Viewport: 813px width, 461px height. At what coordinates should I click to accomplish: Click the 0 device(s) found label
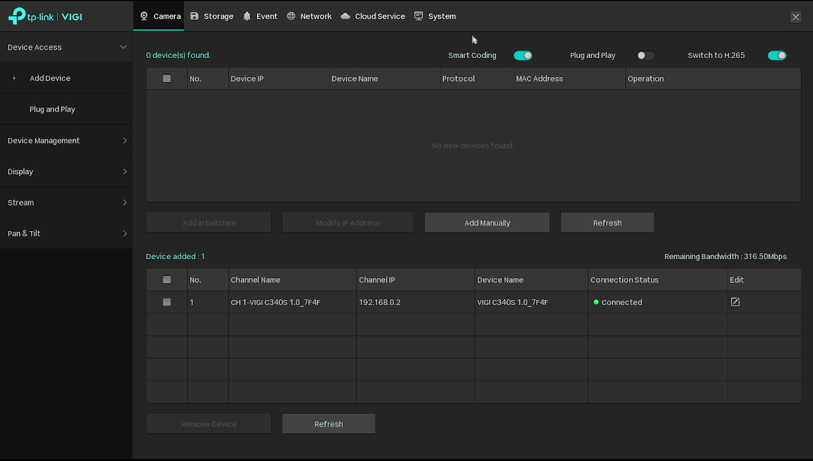coord(178,55)
